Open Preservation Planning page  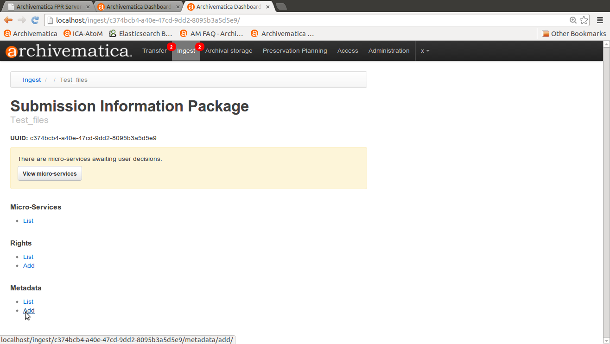pos(295,51)
